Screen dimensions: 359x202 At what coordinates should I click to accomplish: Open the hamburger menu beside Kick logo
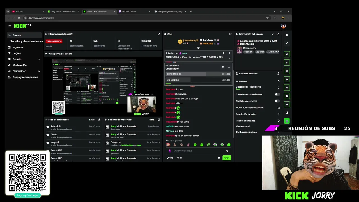[10, 26]
